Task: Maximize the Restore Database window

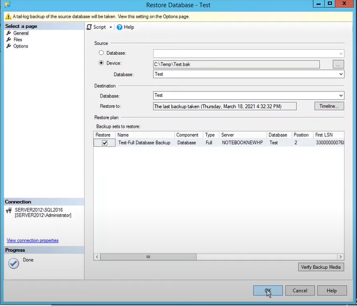Action: tap(330, 4)
